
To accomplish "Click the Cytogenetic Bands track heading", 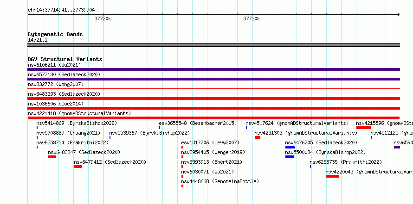I will coord(55,34).
